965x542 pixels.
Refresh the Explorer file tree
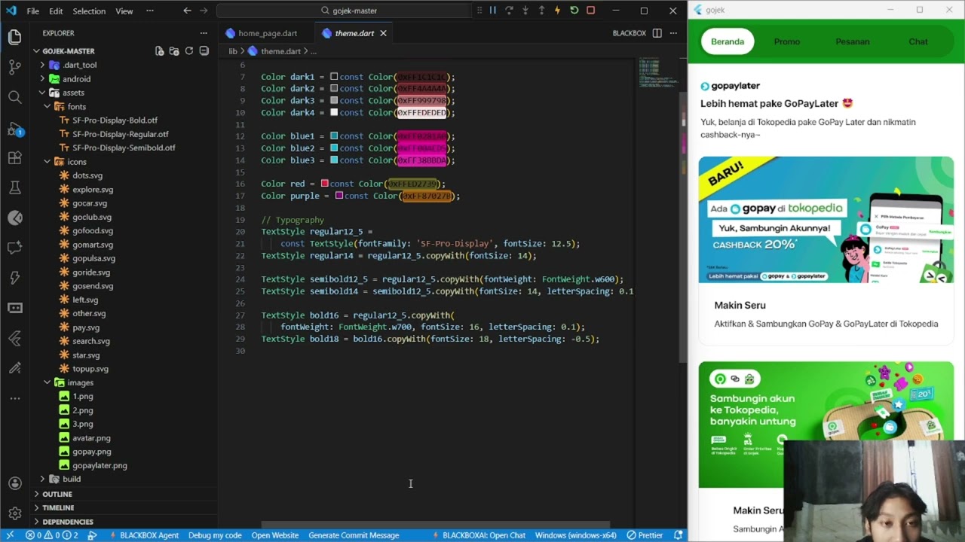(x=189, y=51)
